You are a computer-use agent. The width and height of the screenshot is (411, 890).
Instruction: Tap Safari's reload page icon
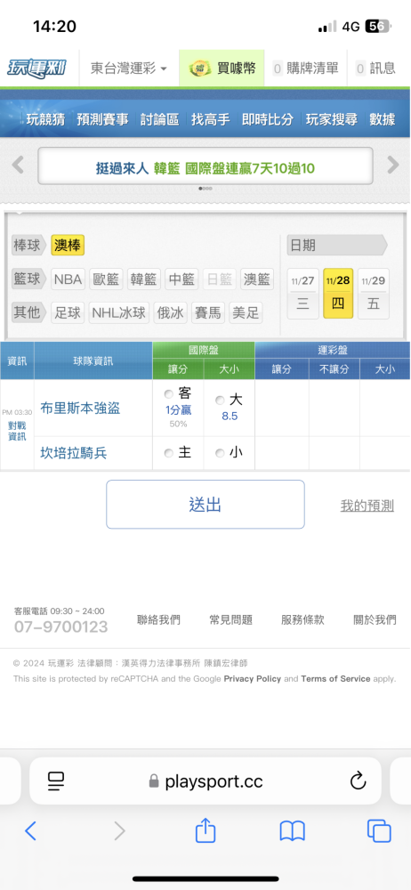pos(358,781)
